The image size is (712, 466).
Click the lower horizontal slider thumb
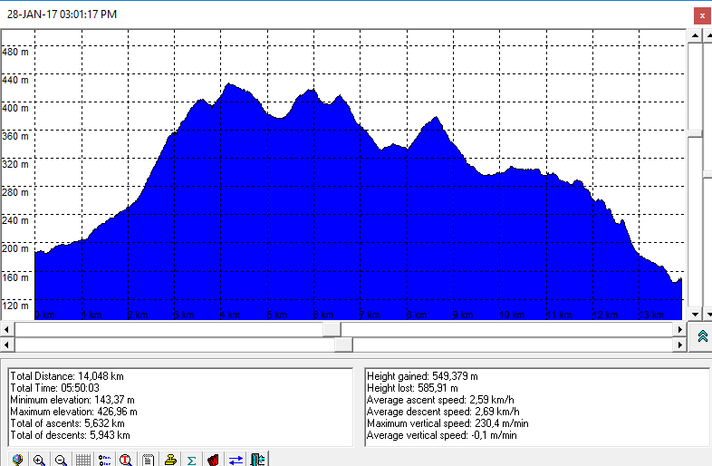pos(343,345)
